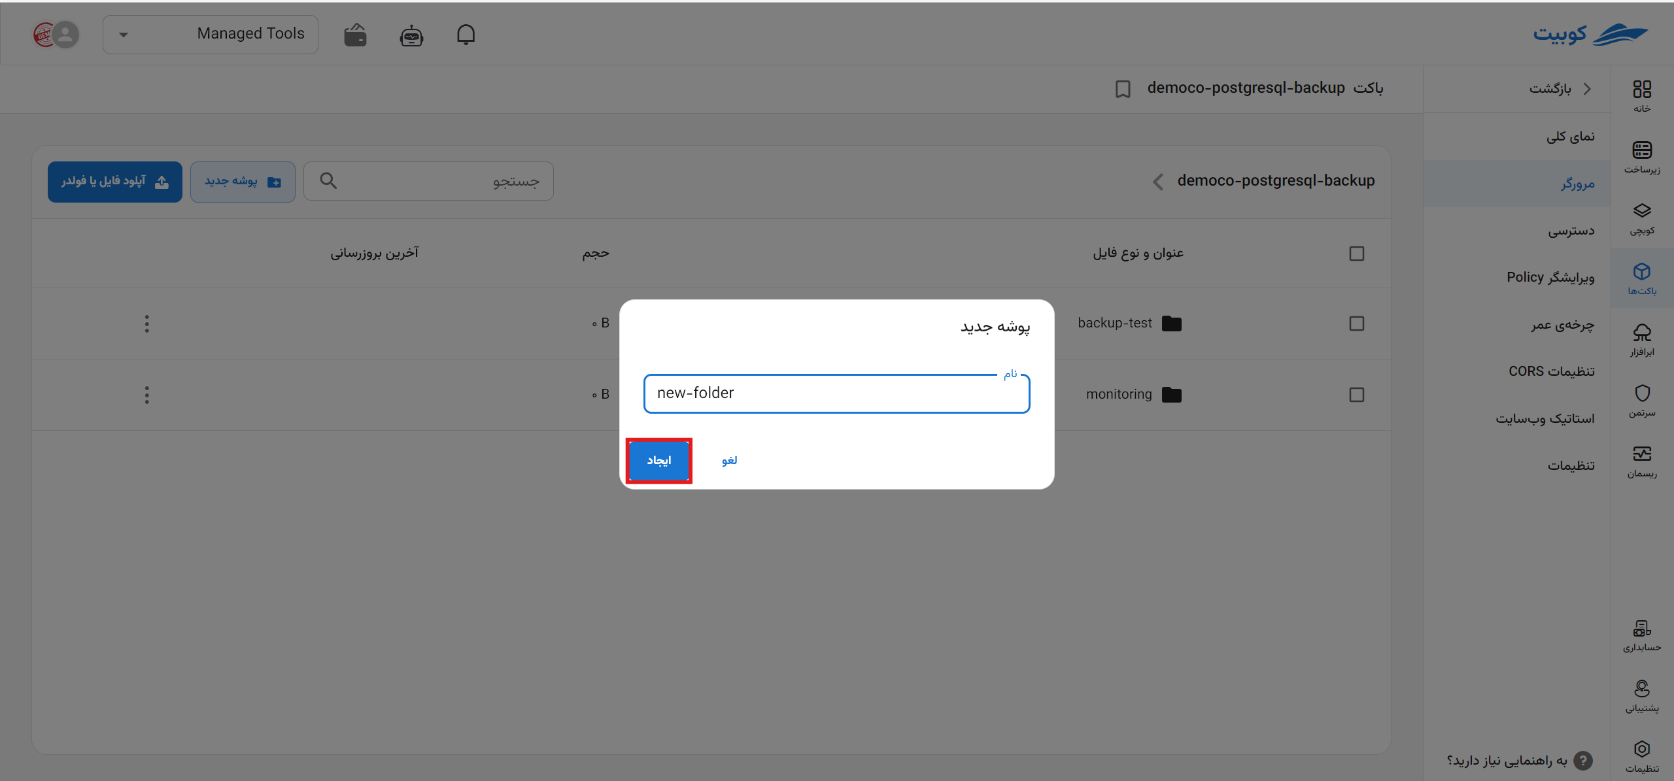This screenshot has width=1674, height=781.
Task: Open ویرایشگر Policy menu item
Action: (1516, 278)
